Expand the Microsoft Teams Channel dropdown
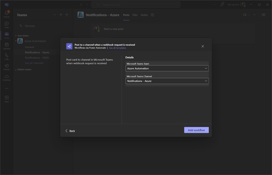The height and width of the screenshot is (175, 272). (167, 81)
